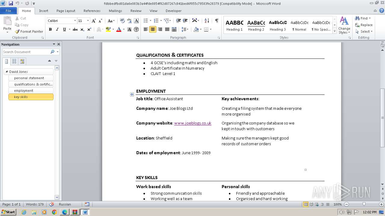385x216 pixels.
Task: Toggle Italic formatting
Action: [57, 29]
